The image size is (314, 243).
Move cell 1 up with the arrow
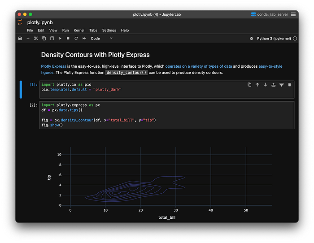click(x=257, y=85)
